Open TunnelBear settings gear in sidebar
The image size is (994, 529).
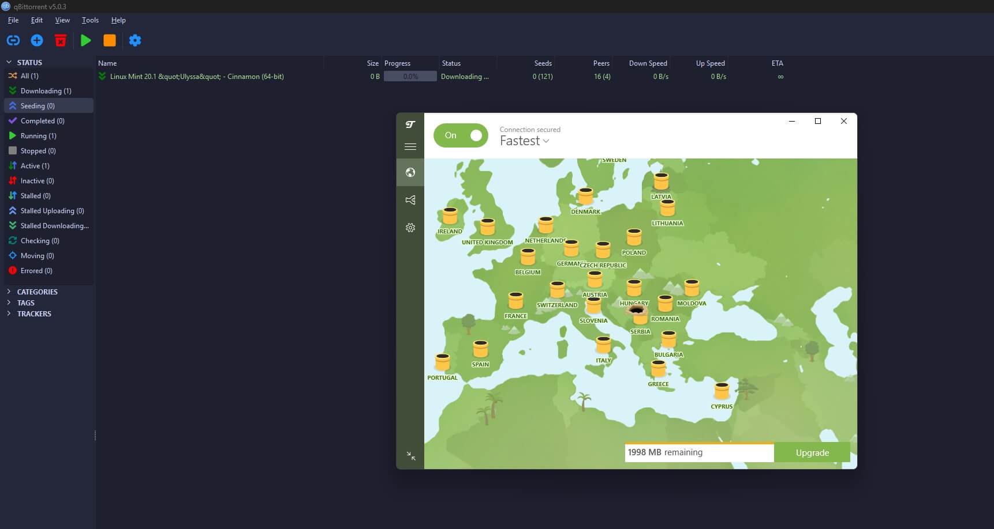click(x=410, y=228)
